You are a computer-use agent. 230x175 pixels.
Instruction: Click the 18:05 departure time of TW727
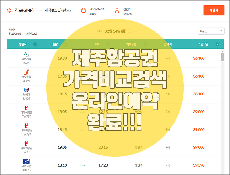click(x=62, y=112)
